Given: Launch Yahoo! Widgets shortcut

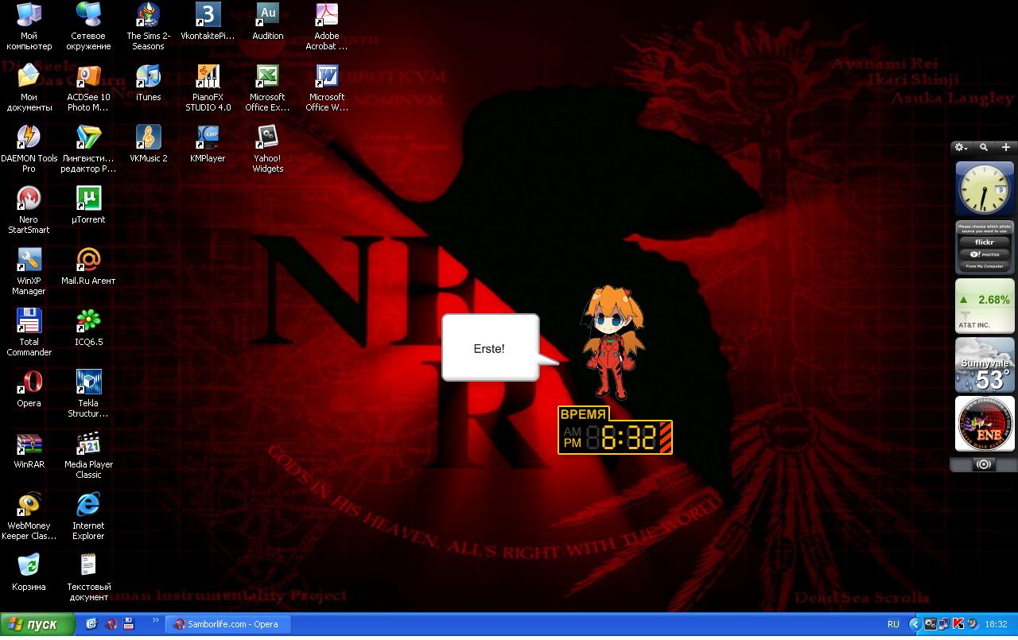Looking at the screenshot, I should tap(267, 149).
